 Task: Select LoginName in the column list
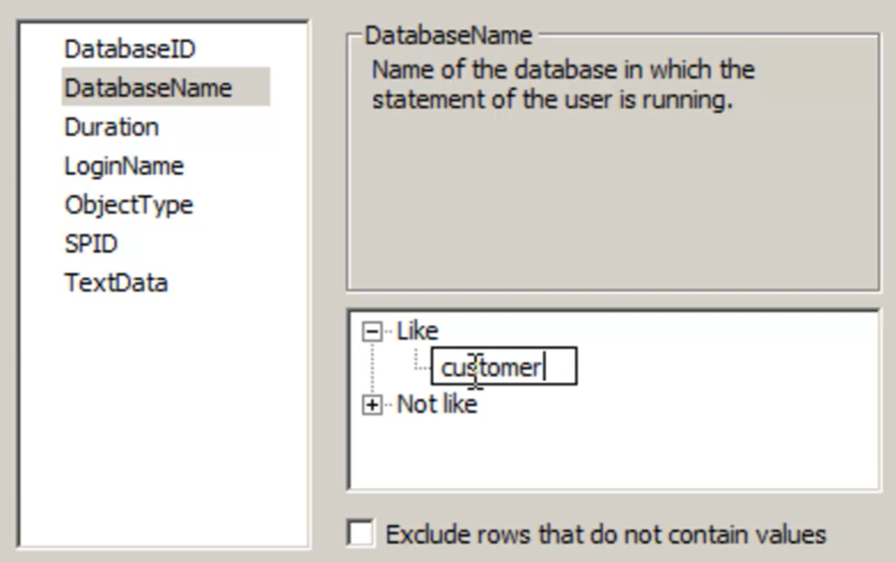pos(124,166)
